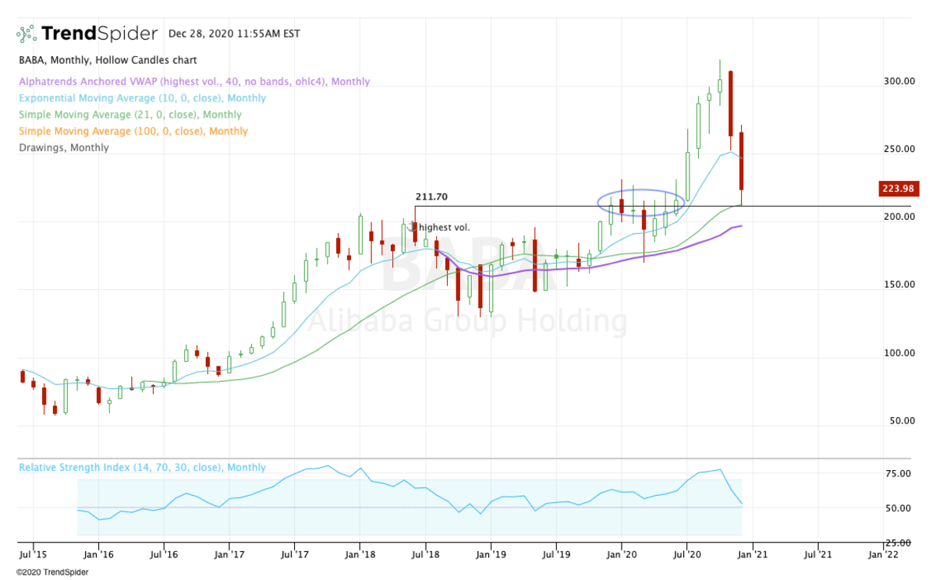Viewport: 936px width, 580px height.
Task: Click the Jan '19 date axis label
Action: [x=491, y=554]
